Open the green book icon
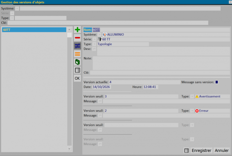Viewport: 232px width, 156px height. click(77, 62)
